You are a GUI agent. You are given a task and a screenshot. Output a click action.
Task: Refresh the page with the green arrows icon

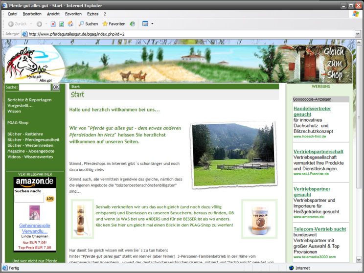click(62, 24)
